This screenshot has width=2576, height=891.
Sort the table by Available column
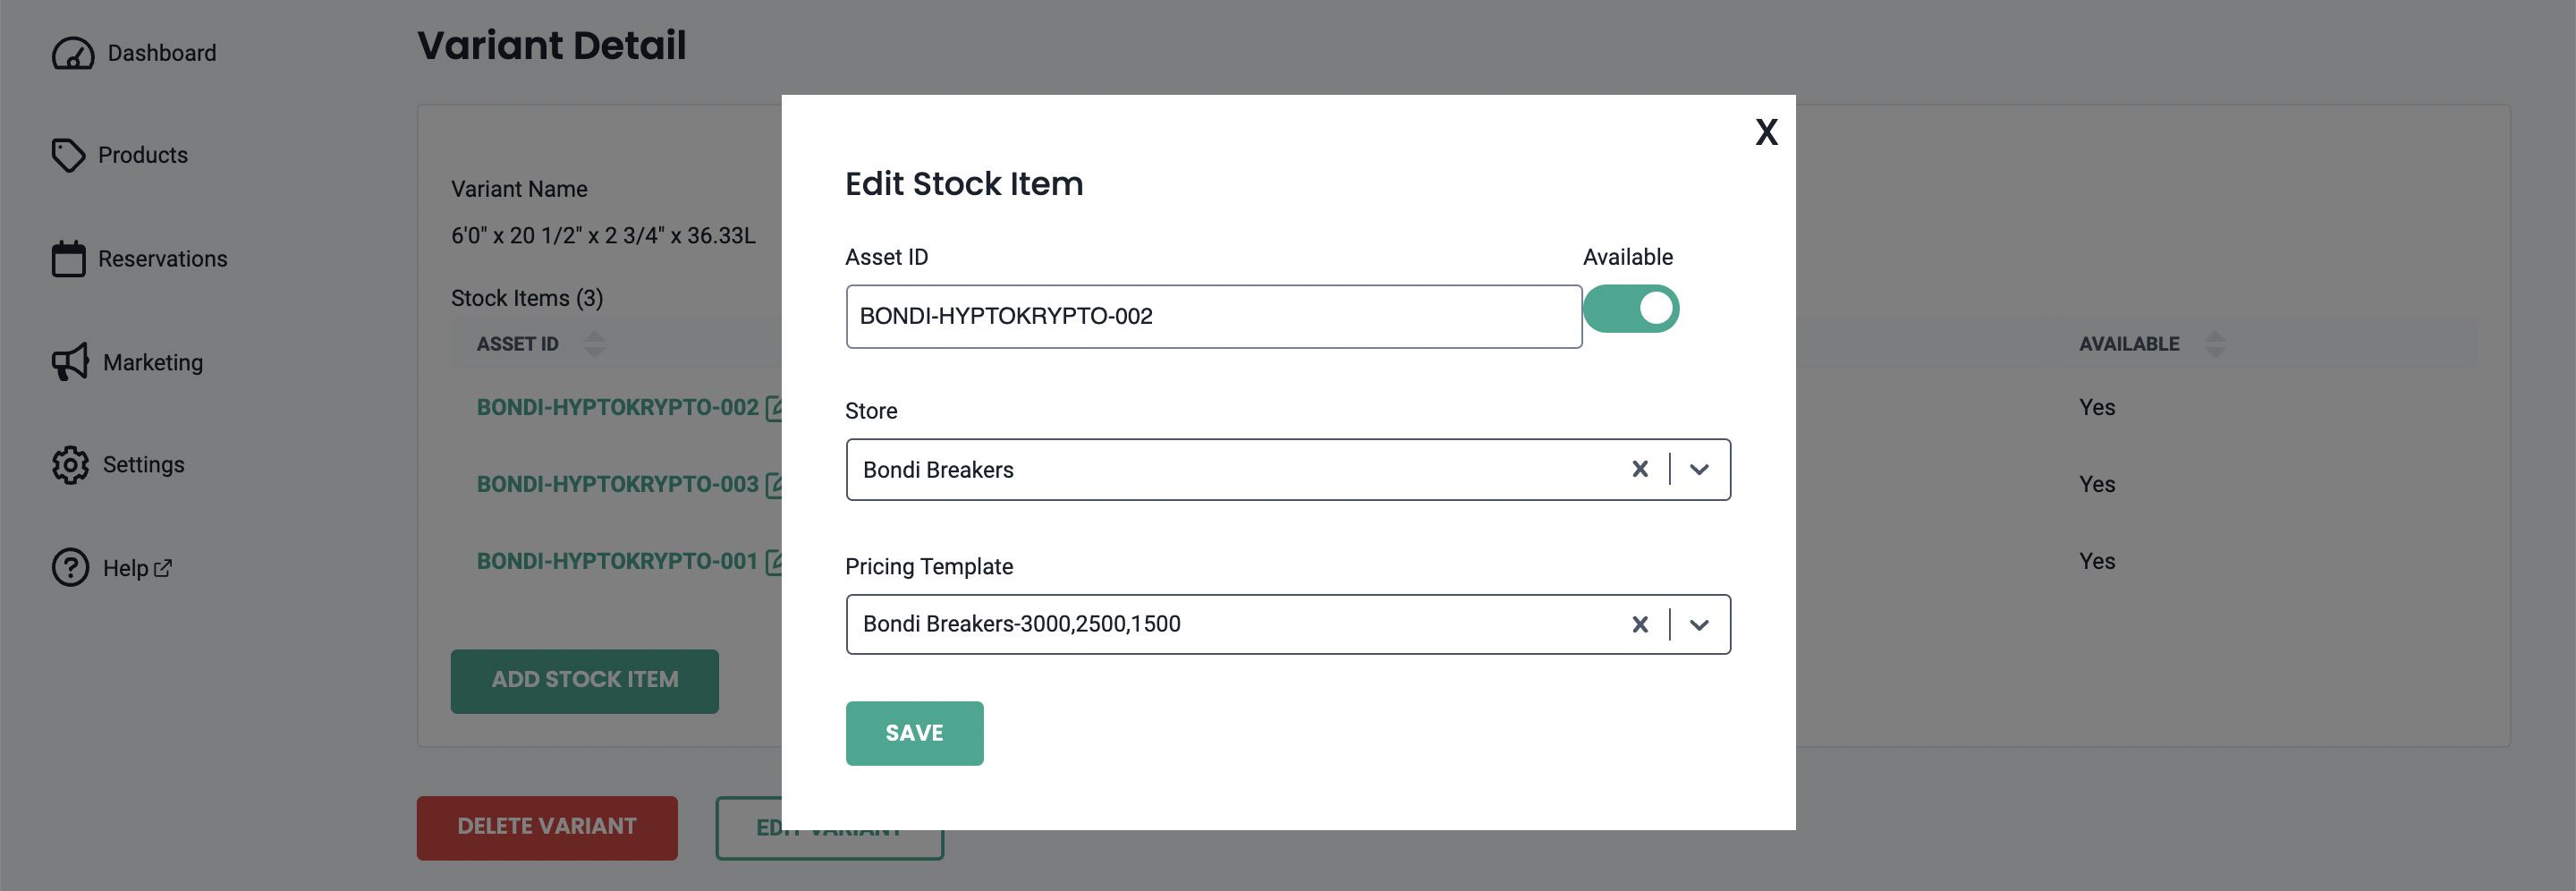2215,344
